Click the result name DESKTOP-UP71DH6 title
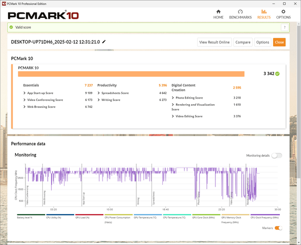 click(55, 42)
